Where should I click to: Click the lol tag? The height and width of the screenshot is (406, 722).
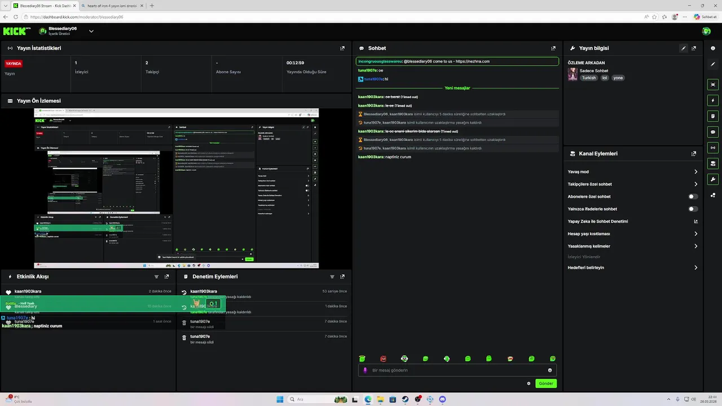click(605, 78)
